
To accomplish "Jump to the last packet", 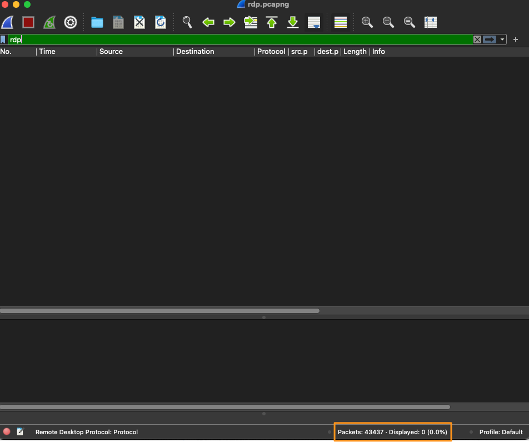I will 293,22.
